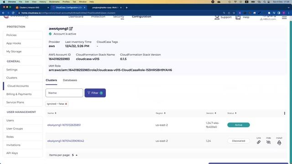The width and height of the screenshot is (292, 164).
Task: Sort the table by Version column
Action: (x=211, y=113)
